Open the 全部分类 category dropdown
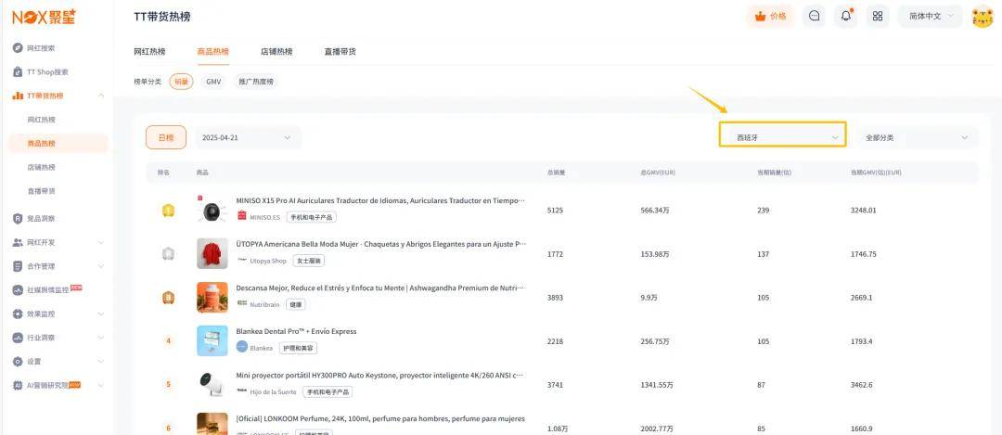 pyautogui.click(x=916, y=137)
